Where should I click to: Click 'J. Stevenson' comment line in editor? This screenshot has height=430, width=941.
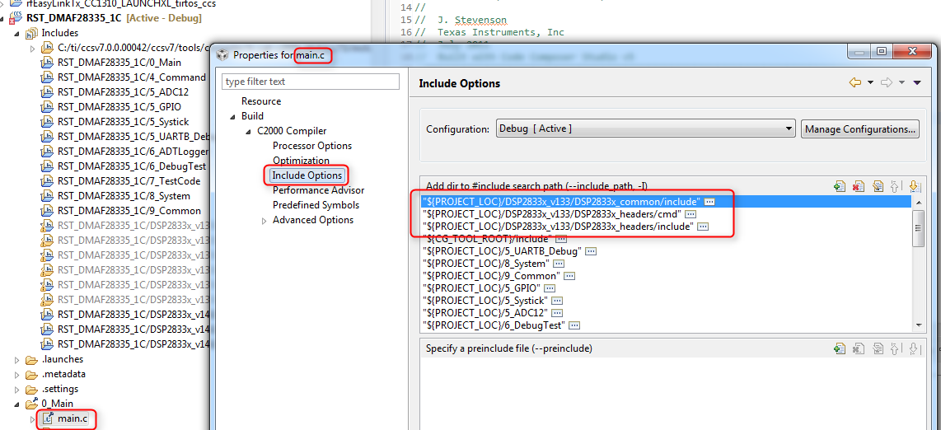tap(471, 20)
